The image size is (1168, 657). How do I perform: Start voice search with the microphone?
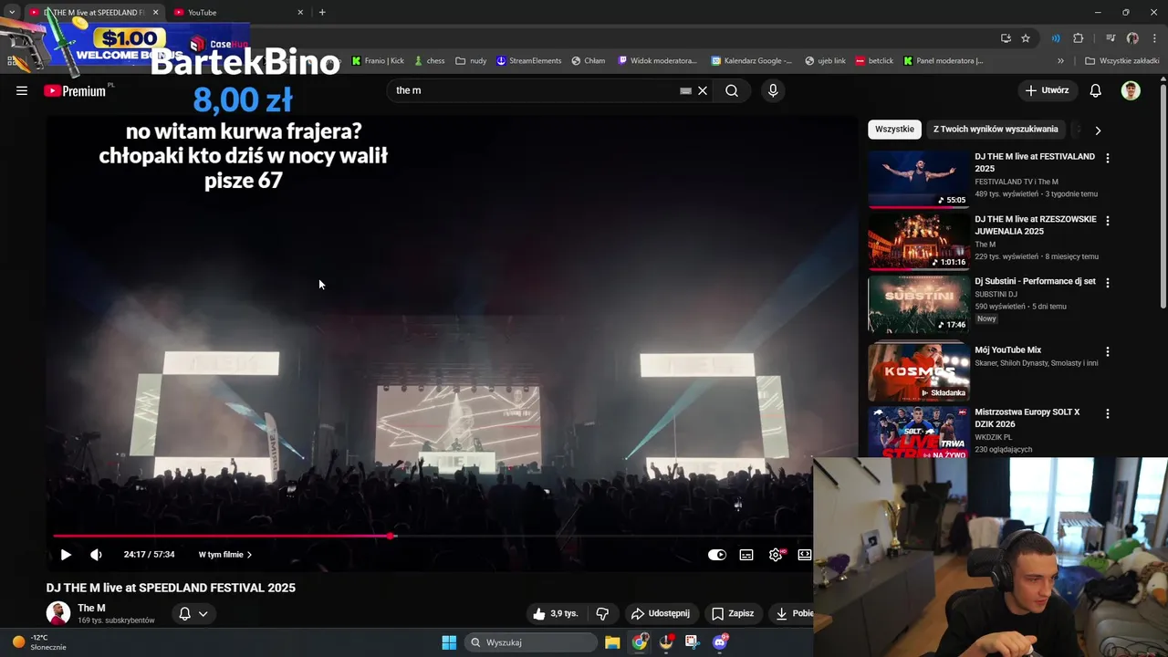773,90
